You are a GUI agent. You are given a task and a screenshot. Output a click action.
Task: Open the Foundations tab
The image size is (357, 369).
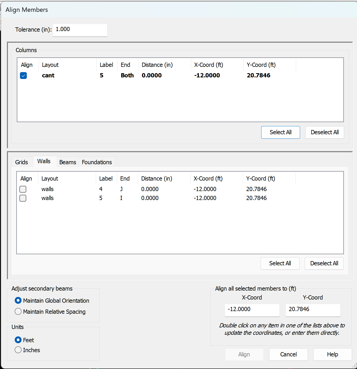pos(97,162)
